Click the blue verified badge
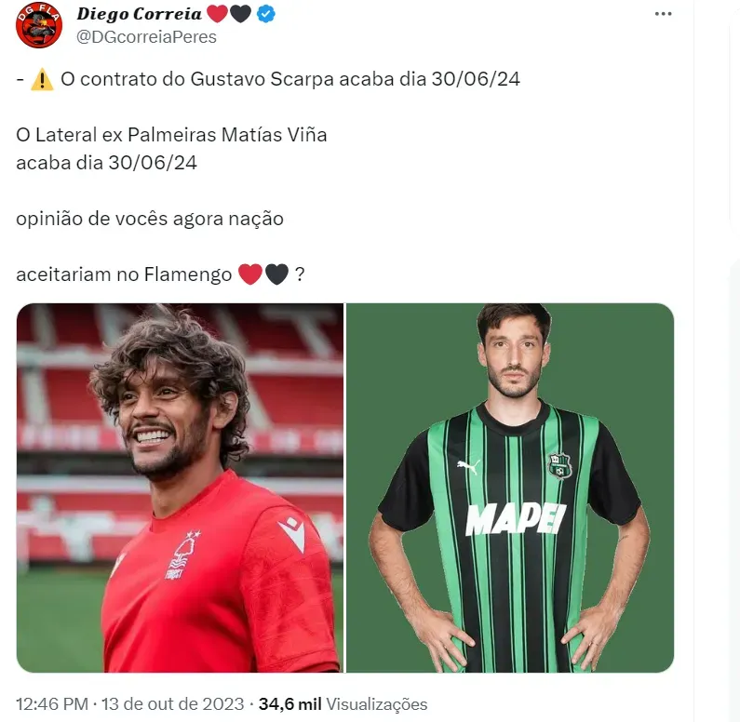 click(x=266, y=14)
